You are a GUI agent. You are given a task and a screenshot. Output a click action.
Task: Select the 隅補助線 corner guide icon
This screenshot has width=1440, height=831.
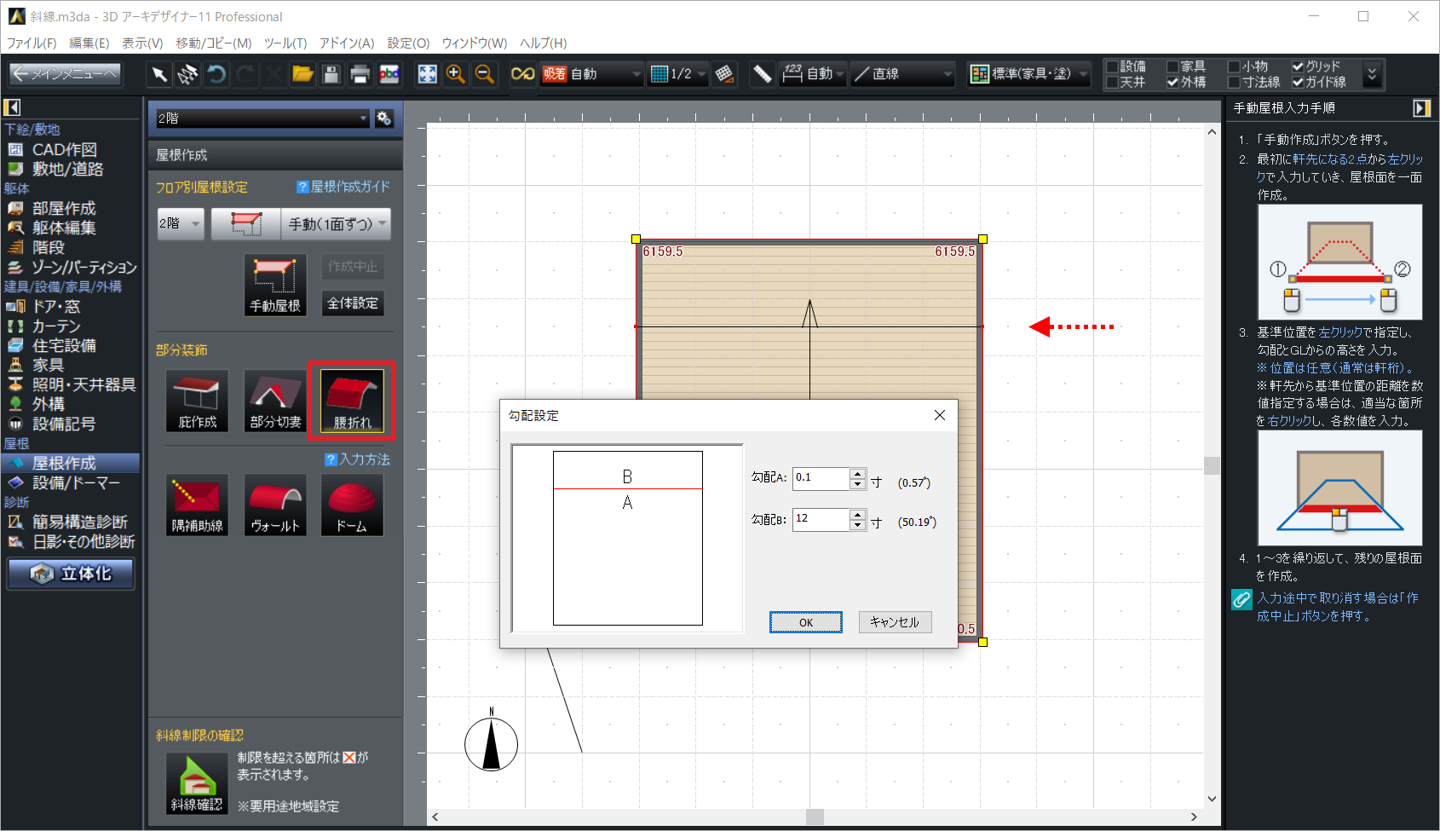[197, 504]
